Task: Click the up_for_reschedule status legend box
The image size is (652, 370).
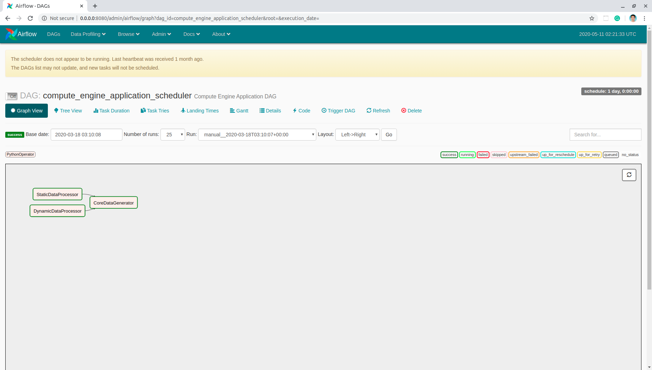Action: [558, 155]
